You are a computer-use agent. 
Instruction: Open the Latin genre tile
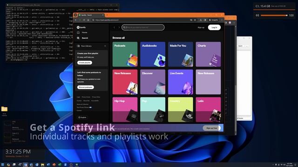click(x=208, y=109)
